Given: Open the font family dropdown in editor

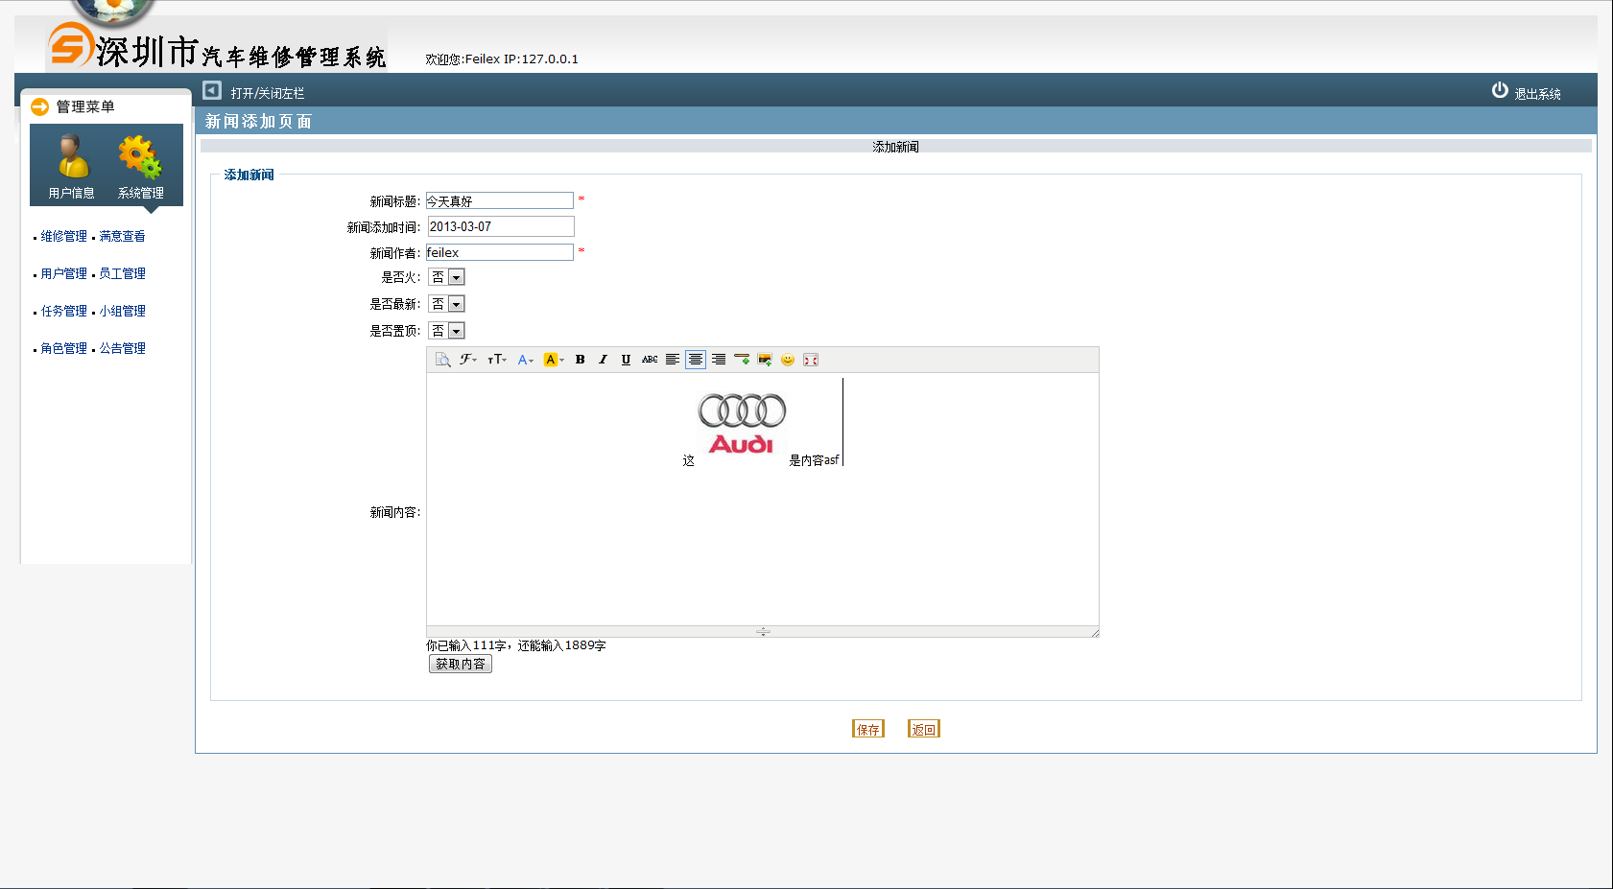Looking at the screenshot, I should [x=467, y=360].
